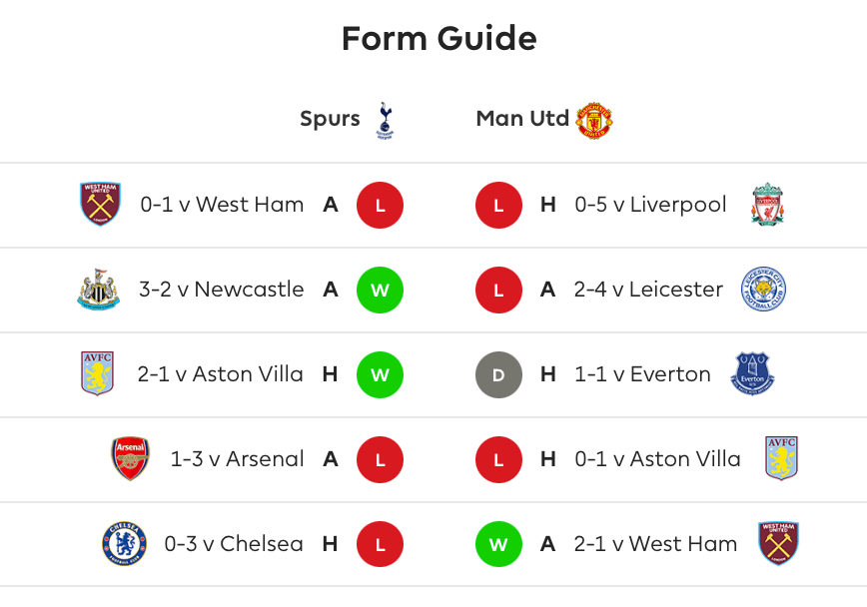The height and width of the screenshot is (607, 867).
Task: Open the 0-5 v Liverpool result
Action: 650,205
